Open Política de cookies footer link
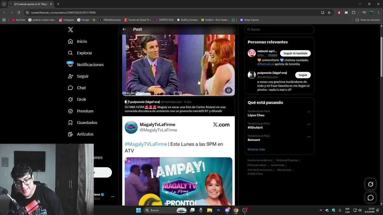The height and width of the screenshot is (215, 383). coord(257,165)
